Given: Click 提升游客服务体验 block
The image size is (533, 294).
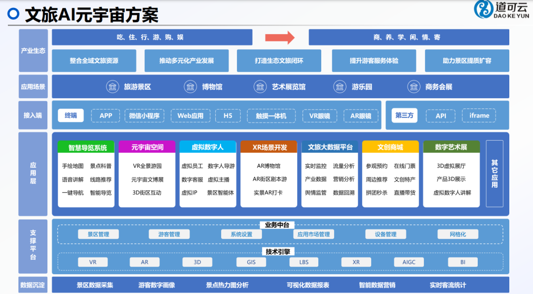Looking at the screenshot, I should point(374,61).
